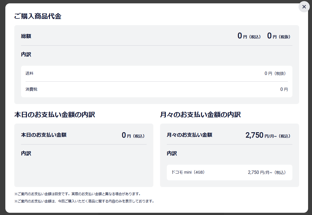The image size is (312, 215).
Task: Select the 送料 row label
Action: (x=29, y=74)
